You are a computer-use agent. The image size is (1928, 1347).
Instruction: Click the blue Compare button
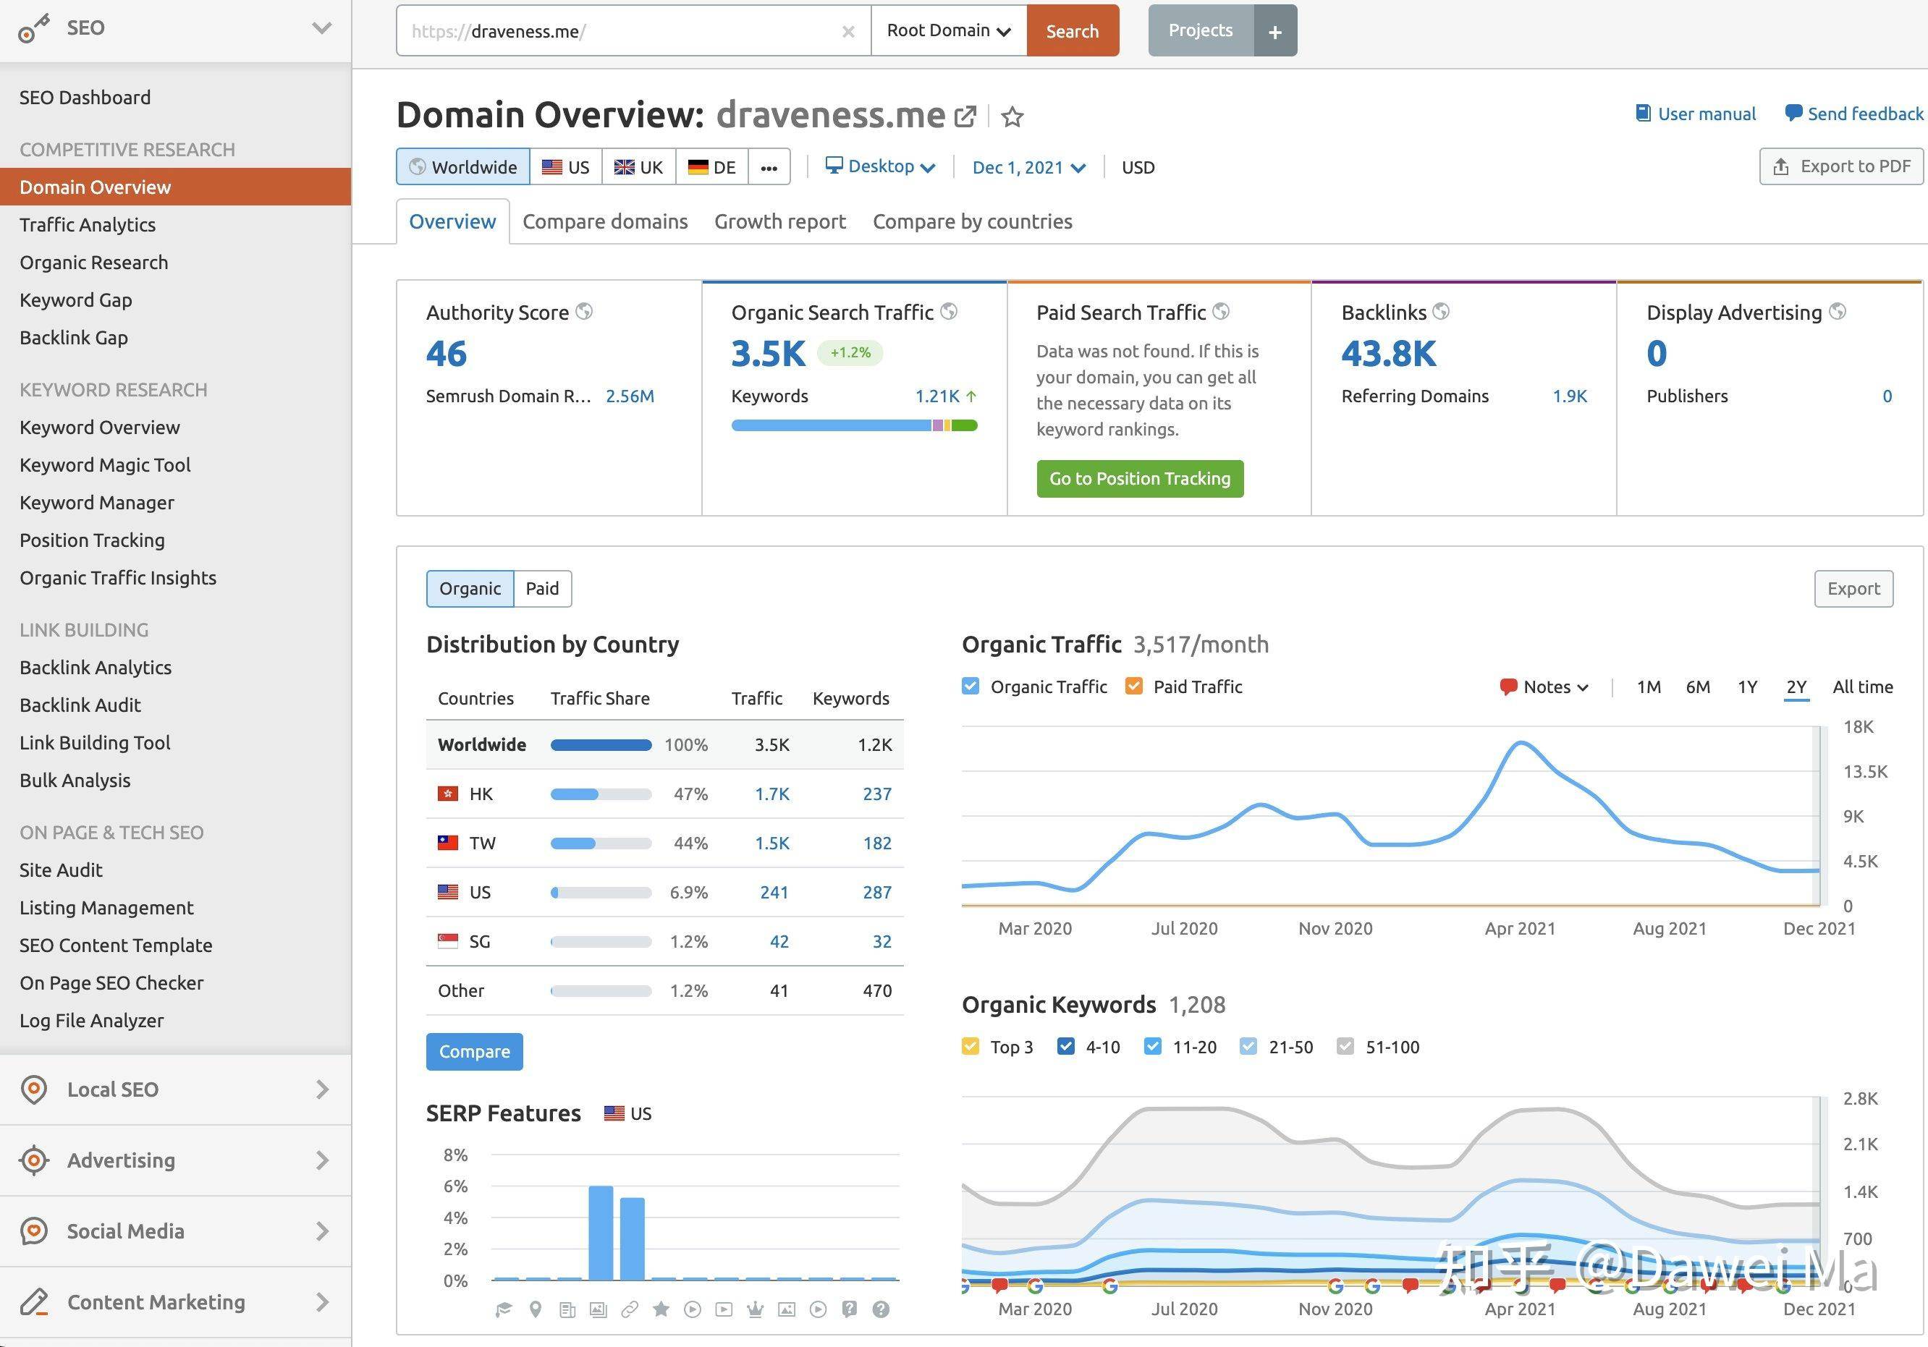(475, 1052)
